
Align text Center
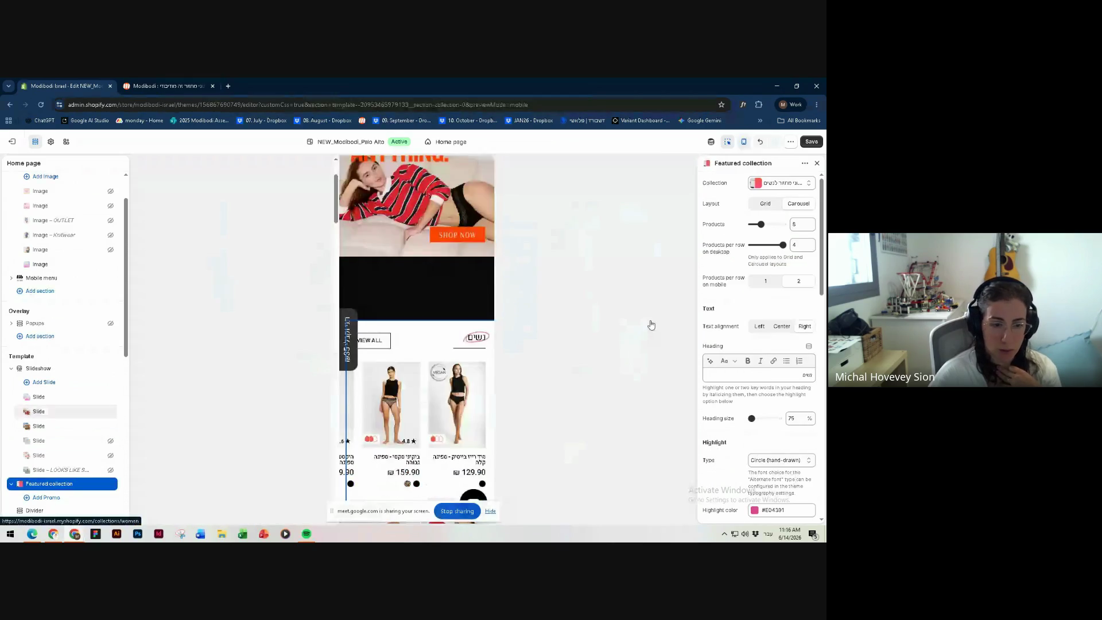click(781, 327)
